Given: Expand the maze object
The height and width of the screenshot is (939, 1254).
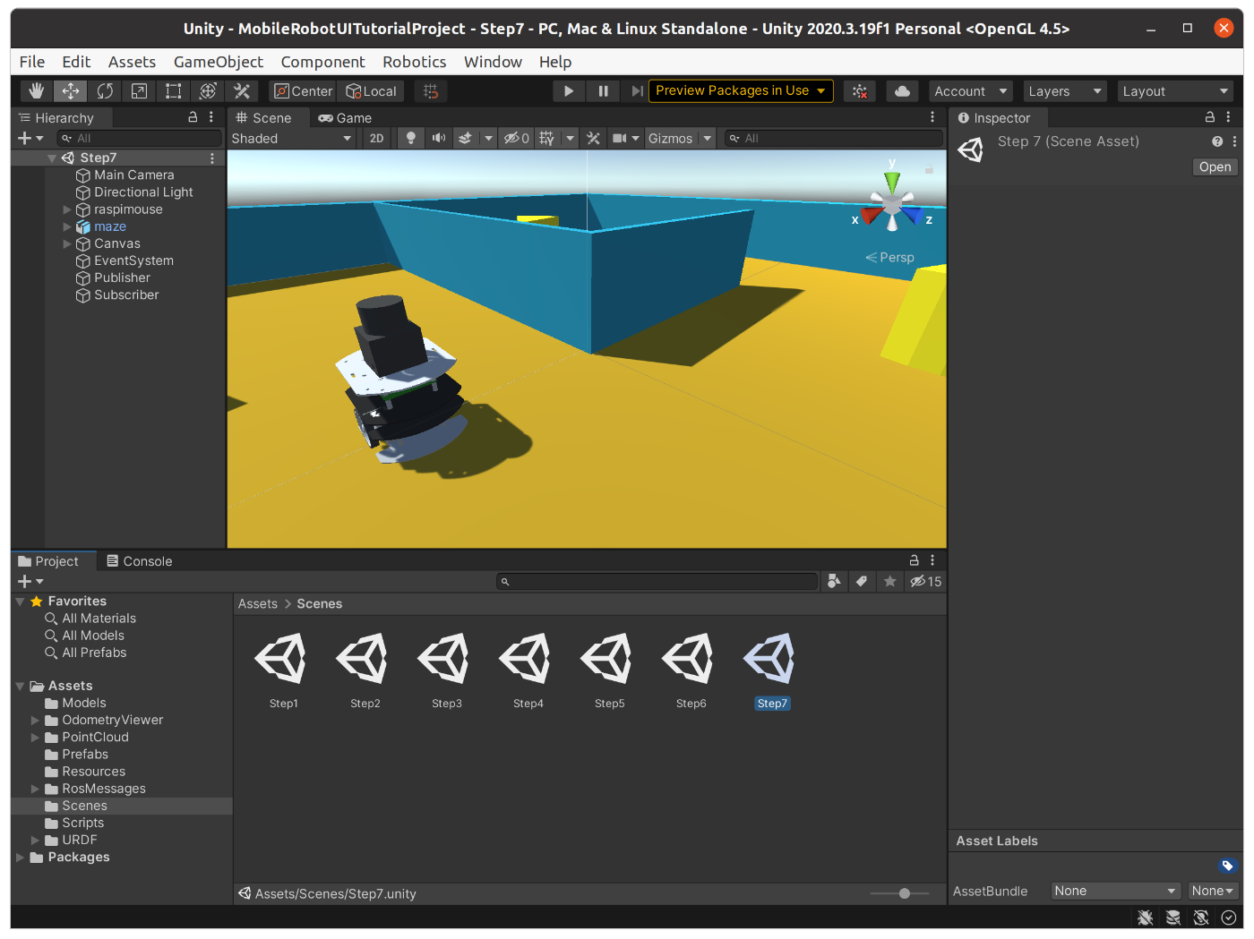Looking at the screenshot, I should pyautogui.click(x=67, y=226).
